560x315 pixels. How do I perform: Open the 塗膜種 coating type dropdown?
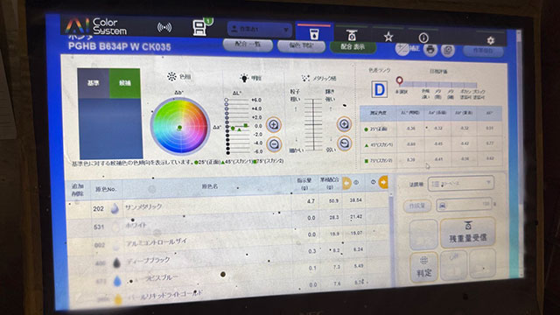click(461, 184)
